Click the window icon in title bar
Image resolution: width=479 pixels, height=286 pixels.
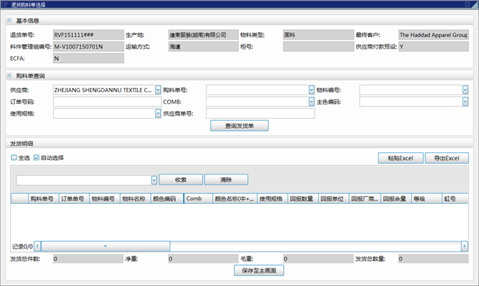(x=6, y=4)
